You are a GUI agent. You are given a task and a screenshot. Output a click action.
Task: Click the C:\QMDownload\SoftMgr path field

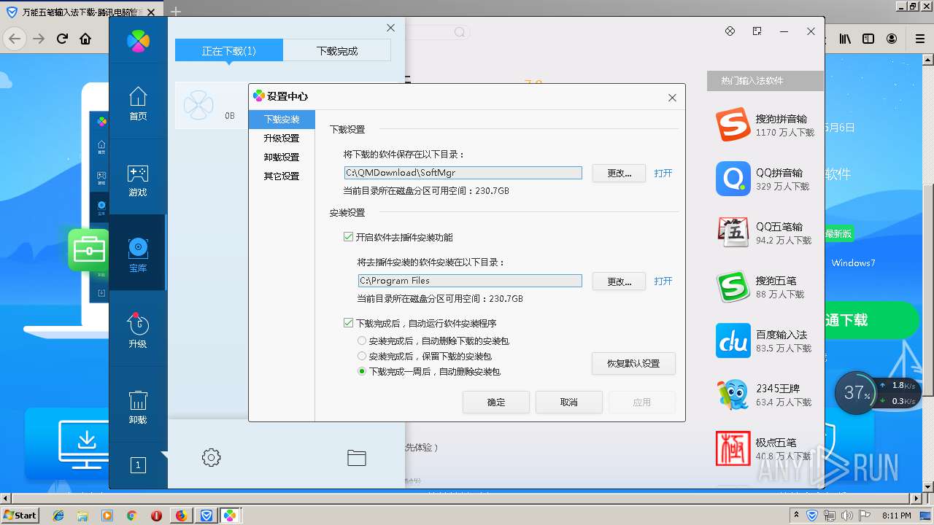pyautogui.click(x=463, y=173)
